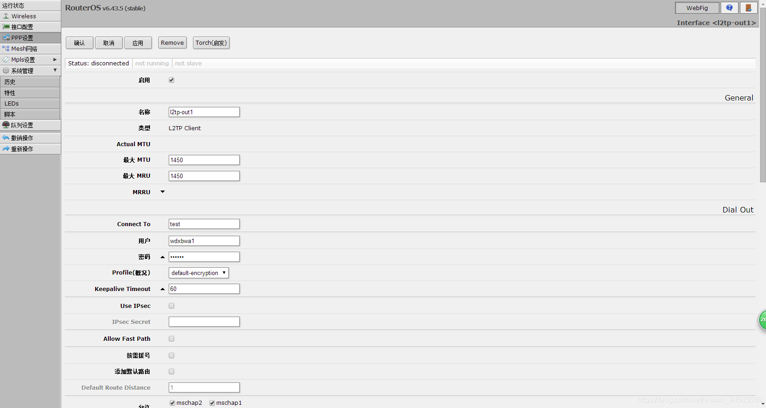Uncheck the mschap1 checkbox
The width and height of the screenshot is (766, 408).
[x=212, y=403]
